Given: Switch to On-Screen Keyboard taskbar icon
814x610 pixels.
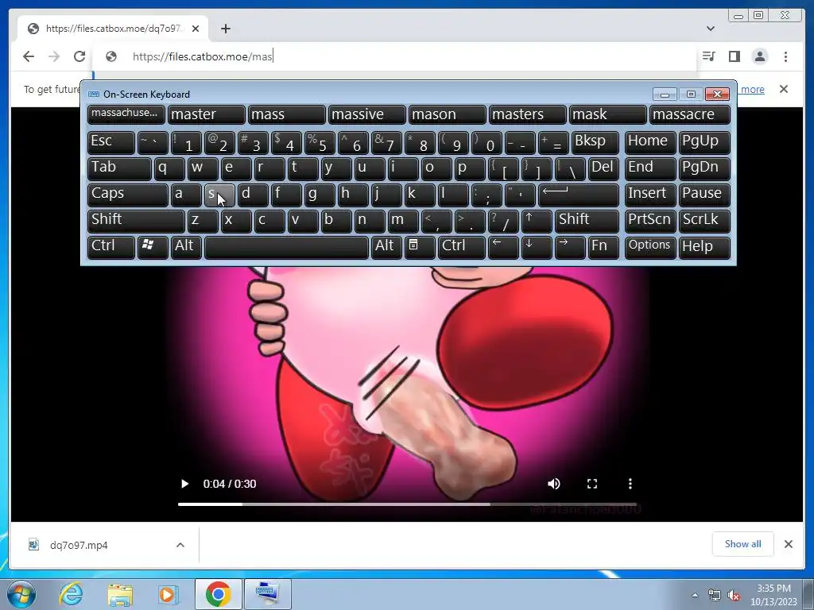Looking at the screenshot, I should (x=268, y=594).
